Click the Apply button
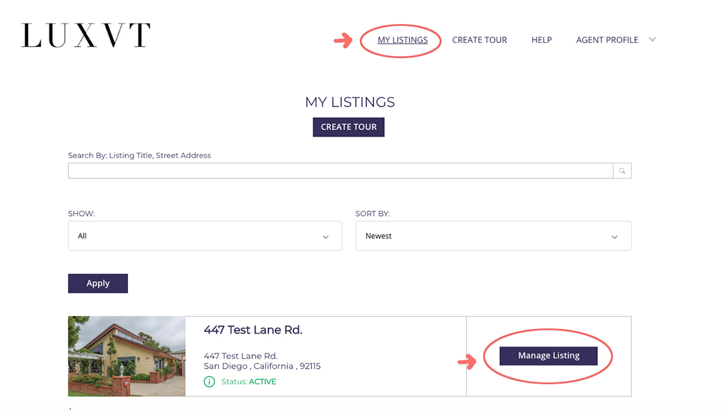This screenshot has height=413, width=728. (98, 284)
